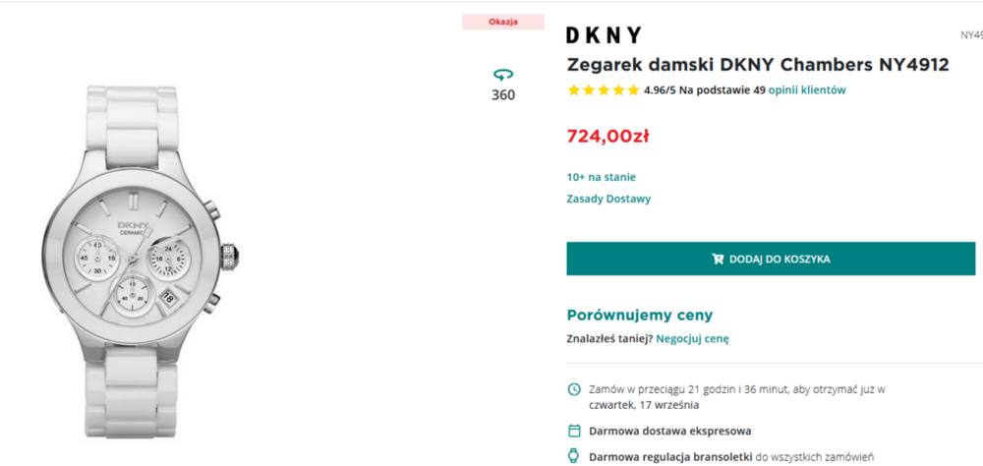Open the opinii klientów reviews link
The image size is (983, 466).
tap(807, 90)
